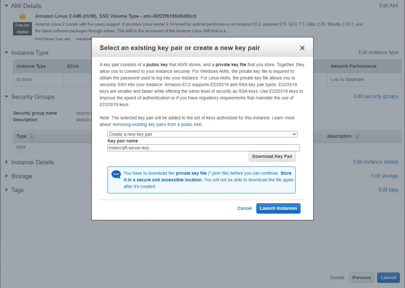Collapse the Security Groups section
The width and height of the screenshot is (405, 288).
coord(6,97)
